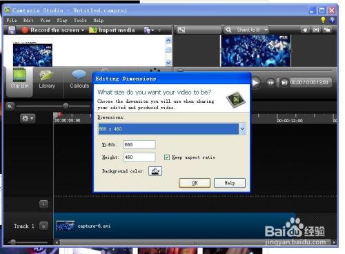The height and width of the screenshot is (254, 345).
Task: Click the Width input field
Action: click(139, 145)
